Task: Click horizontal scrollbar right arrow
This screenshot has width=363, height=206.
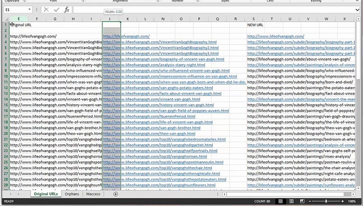Action: click(x=353, y=194)
